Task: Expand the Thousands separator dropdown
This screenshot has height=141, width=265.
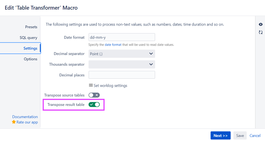Action: (121, 64)
